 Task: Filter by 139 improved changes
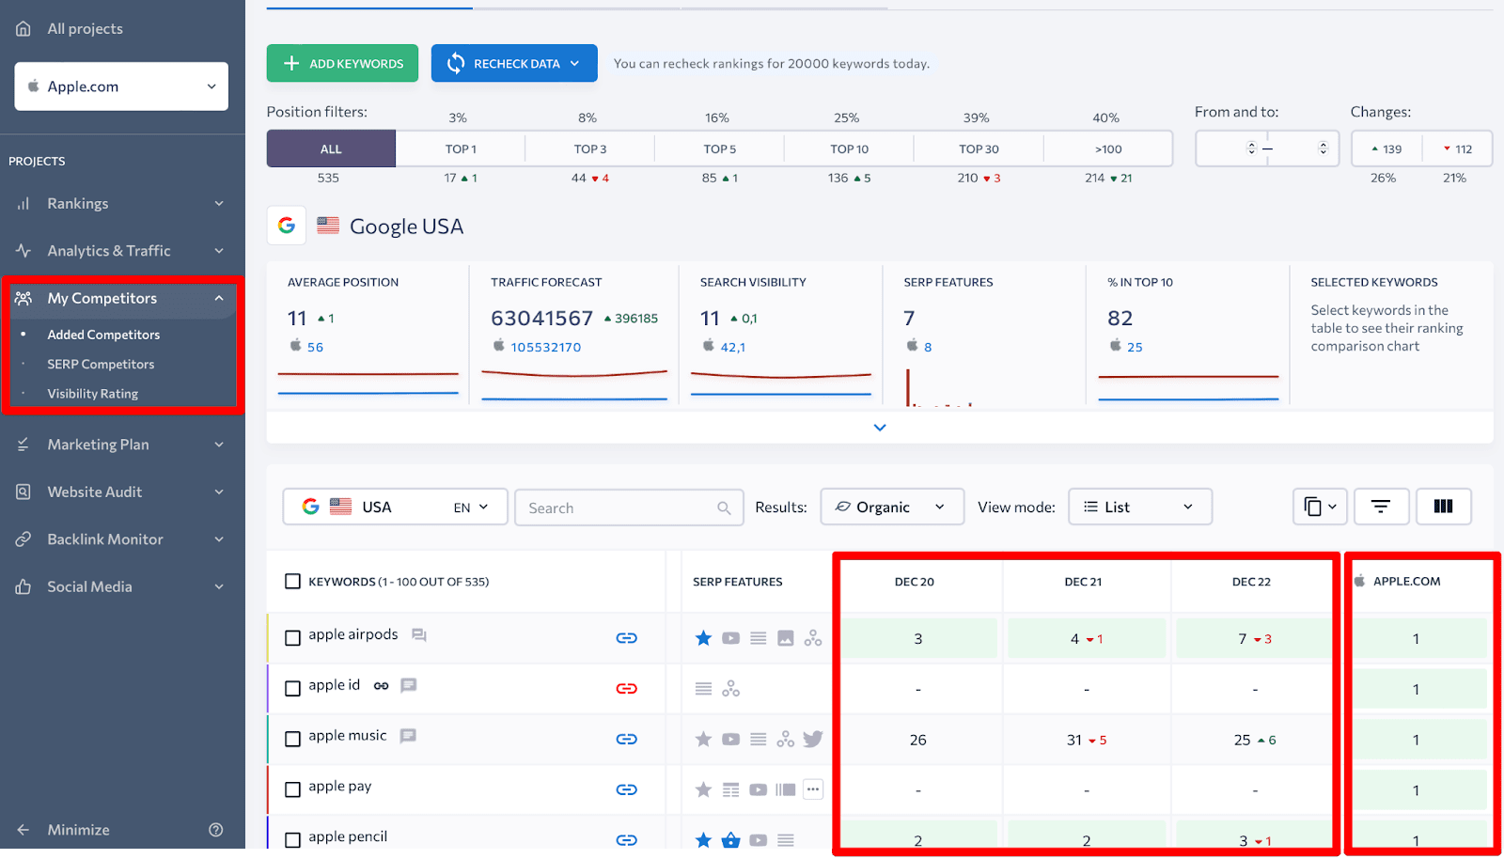(1386, 148)
